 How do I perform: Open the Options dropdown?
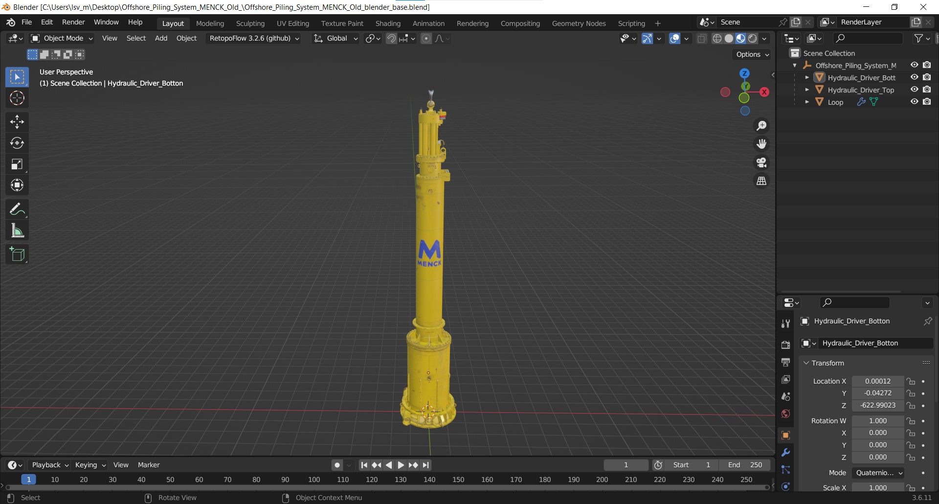click(753, 54)
